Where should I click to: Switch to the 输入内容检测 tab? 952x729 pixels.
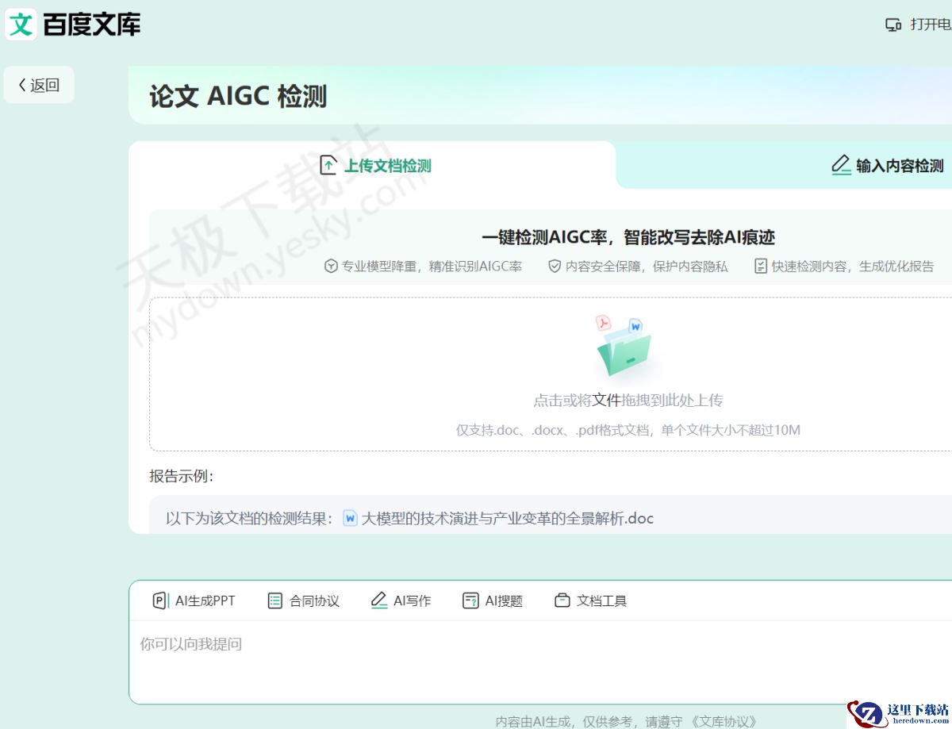pyautogui.click(x=886, y=165)
